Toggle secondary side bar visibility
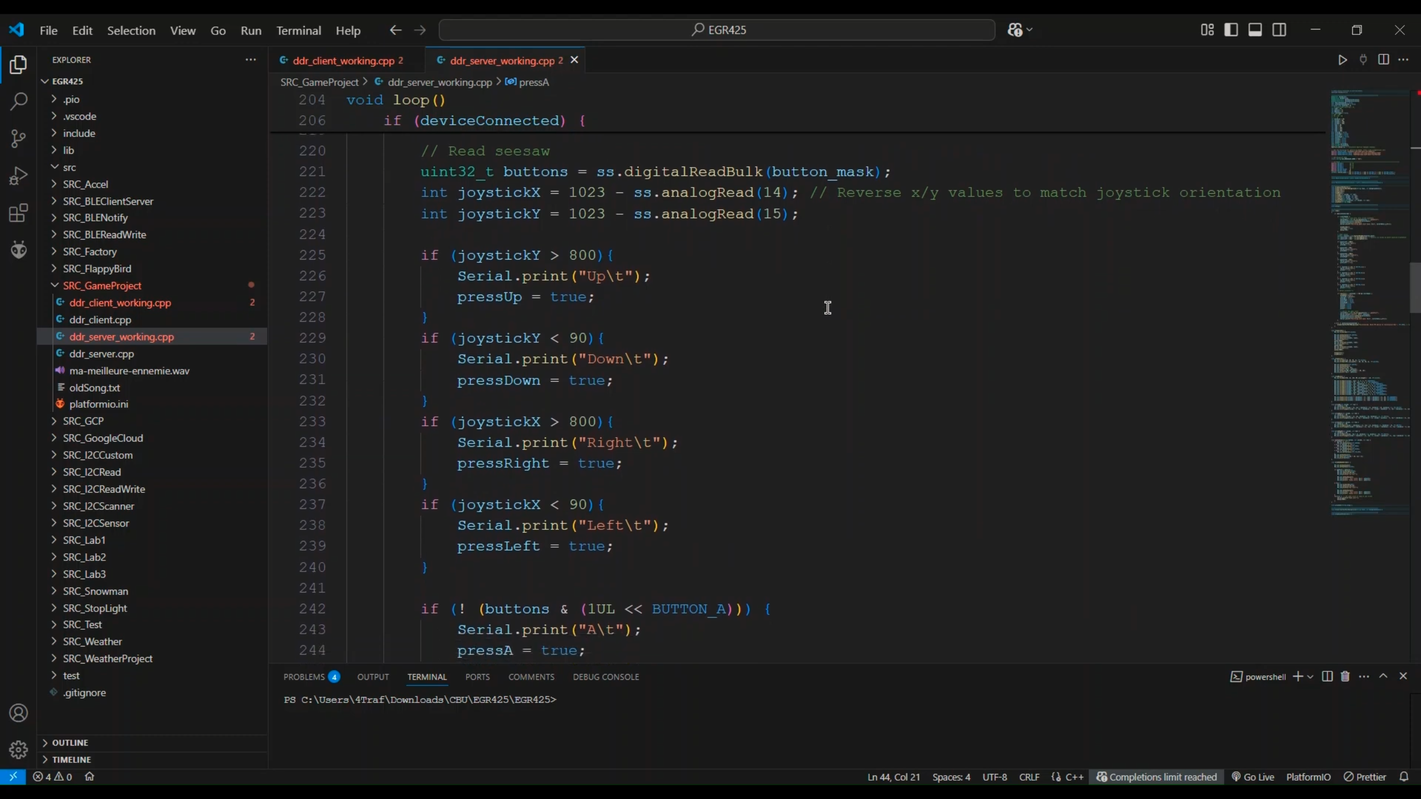This screenshot has height=799, width=1421. pos(1279,30)
